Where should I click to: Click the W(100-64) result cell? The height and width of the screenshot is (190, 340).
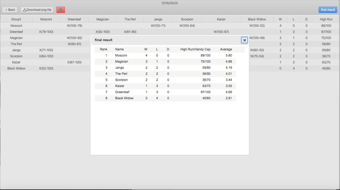click(187, 26)
